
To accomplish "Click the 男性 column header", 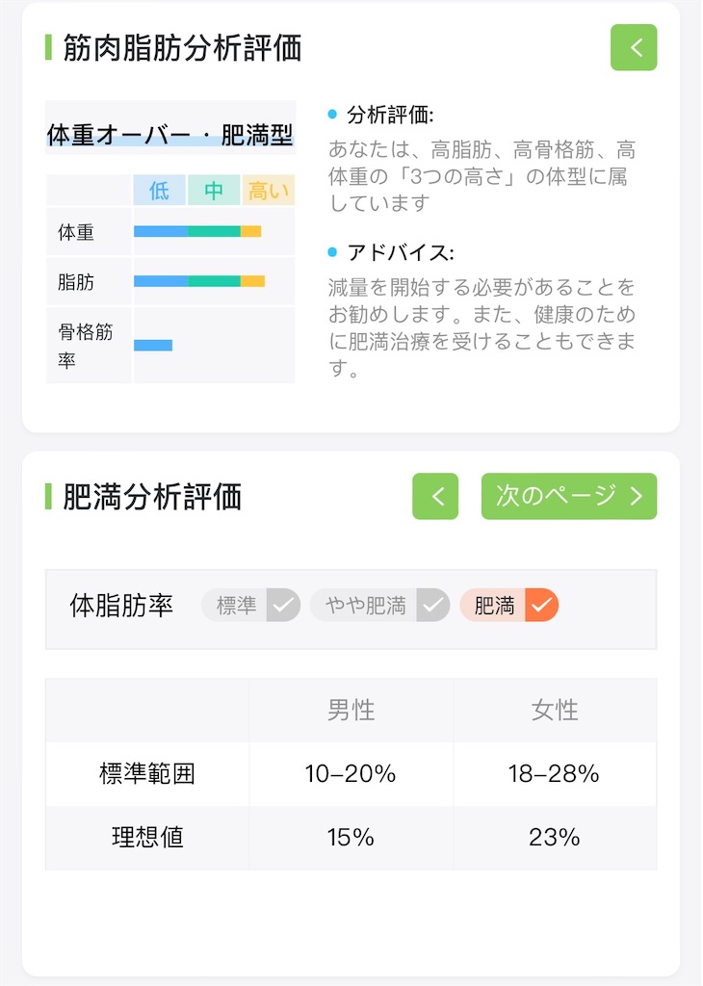I will (351, 710).
